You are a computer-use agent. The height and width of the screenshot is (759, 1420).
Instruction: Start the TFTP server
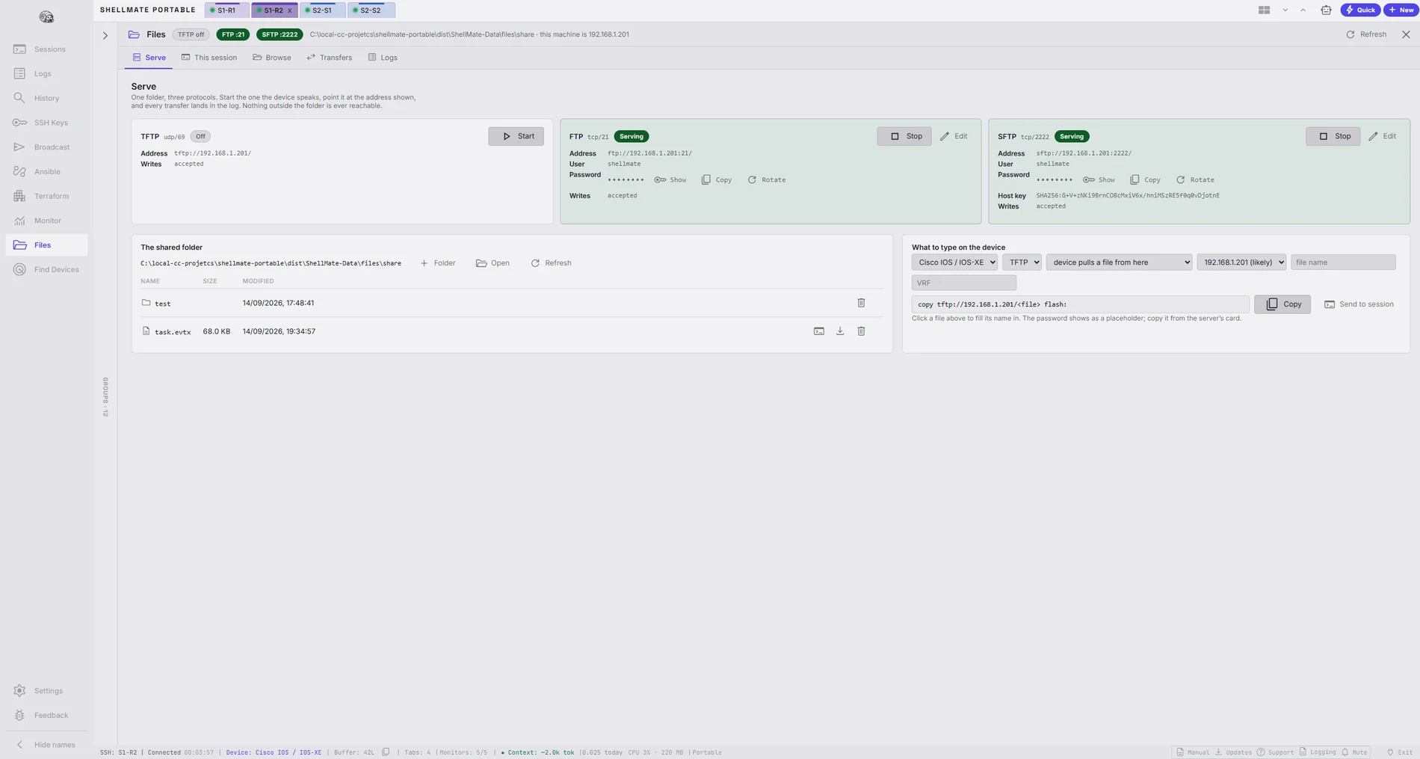[516, 136]
